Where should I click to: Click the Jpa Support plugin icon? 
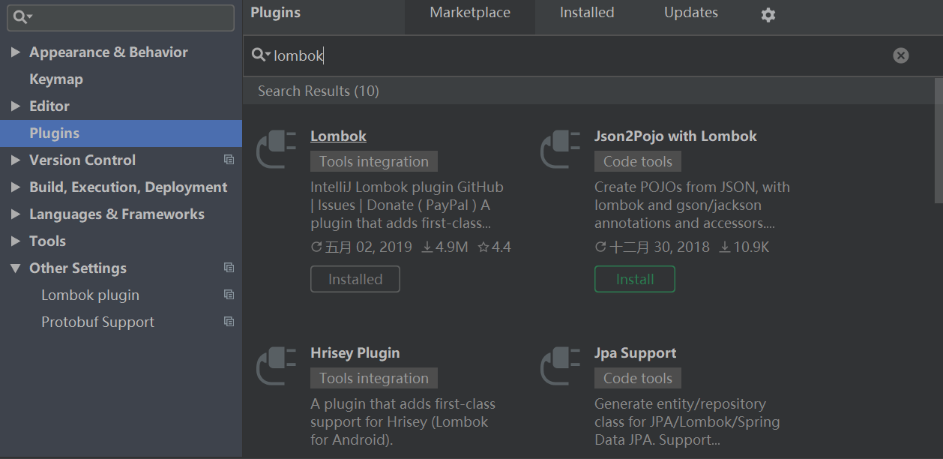[561, 366]
